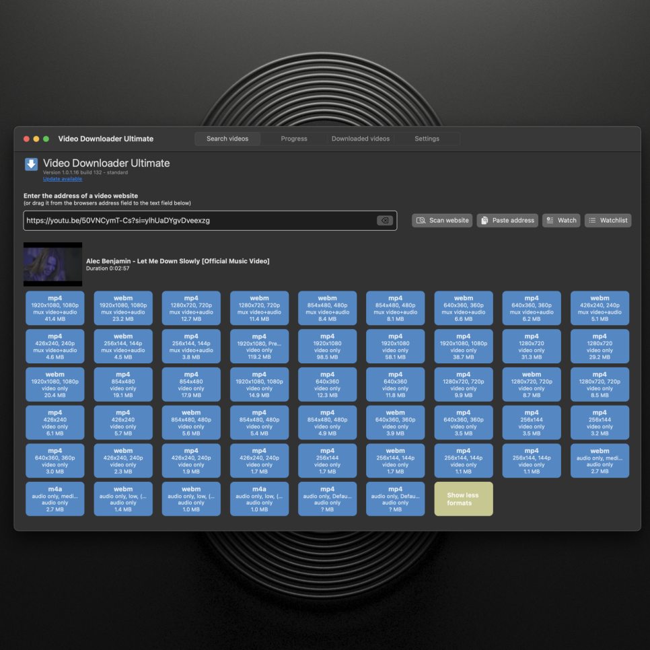650x650 pixels.
Task: Pick webm 480p mux 8.4 MB format
Action: point(328,308)
